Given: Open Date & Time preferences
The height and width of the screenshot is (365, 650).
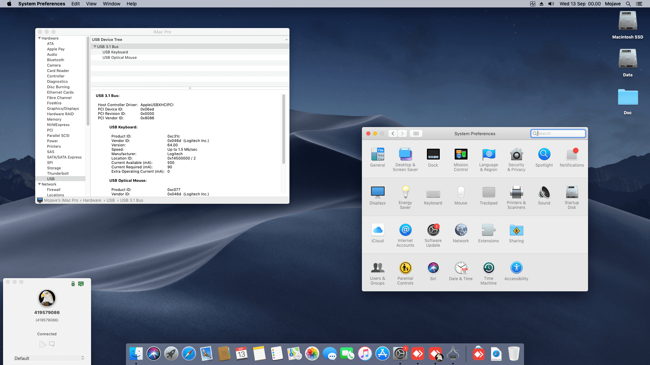Looking at the screenshot, I should pos(461,271).
